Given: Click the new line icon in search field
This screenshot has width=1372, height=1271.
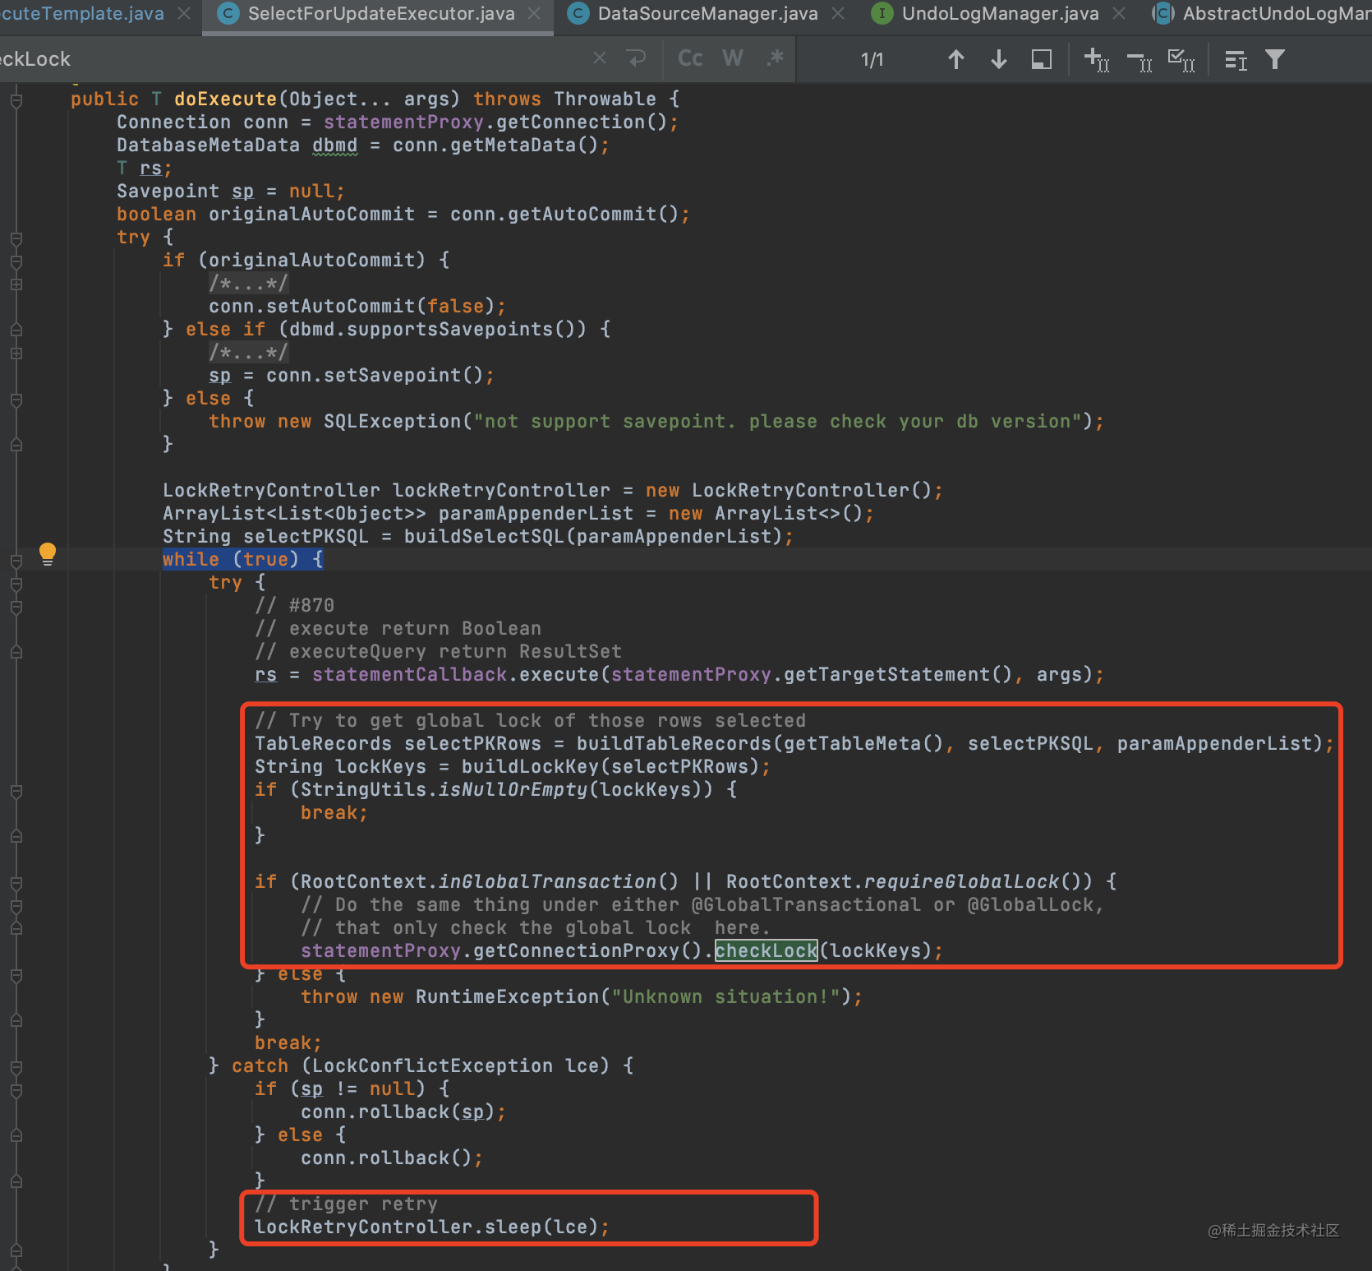Looking at the screenshot, I should pos(637,58).
